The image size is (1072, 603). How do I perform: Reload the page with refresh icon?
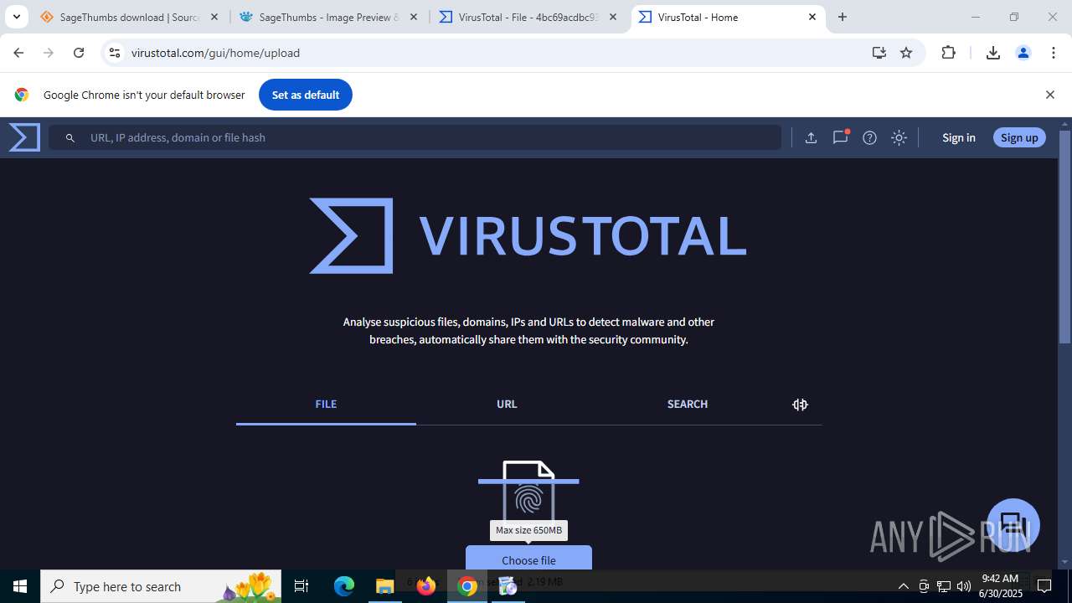pos(79,53)
